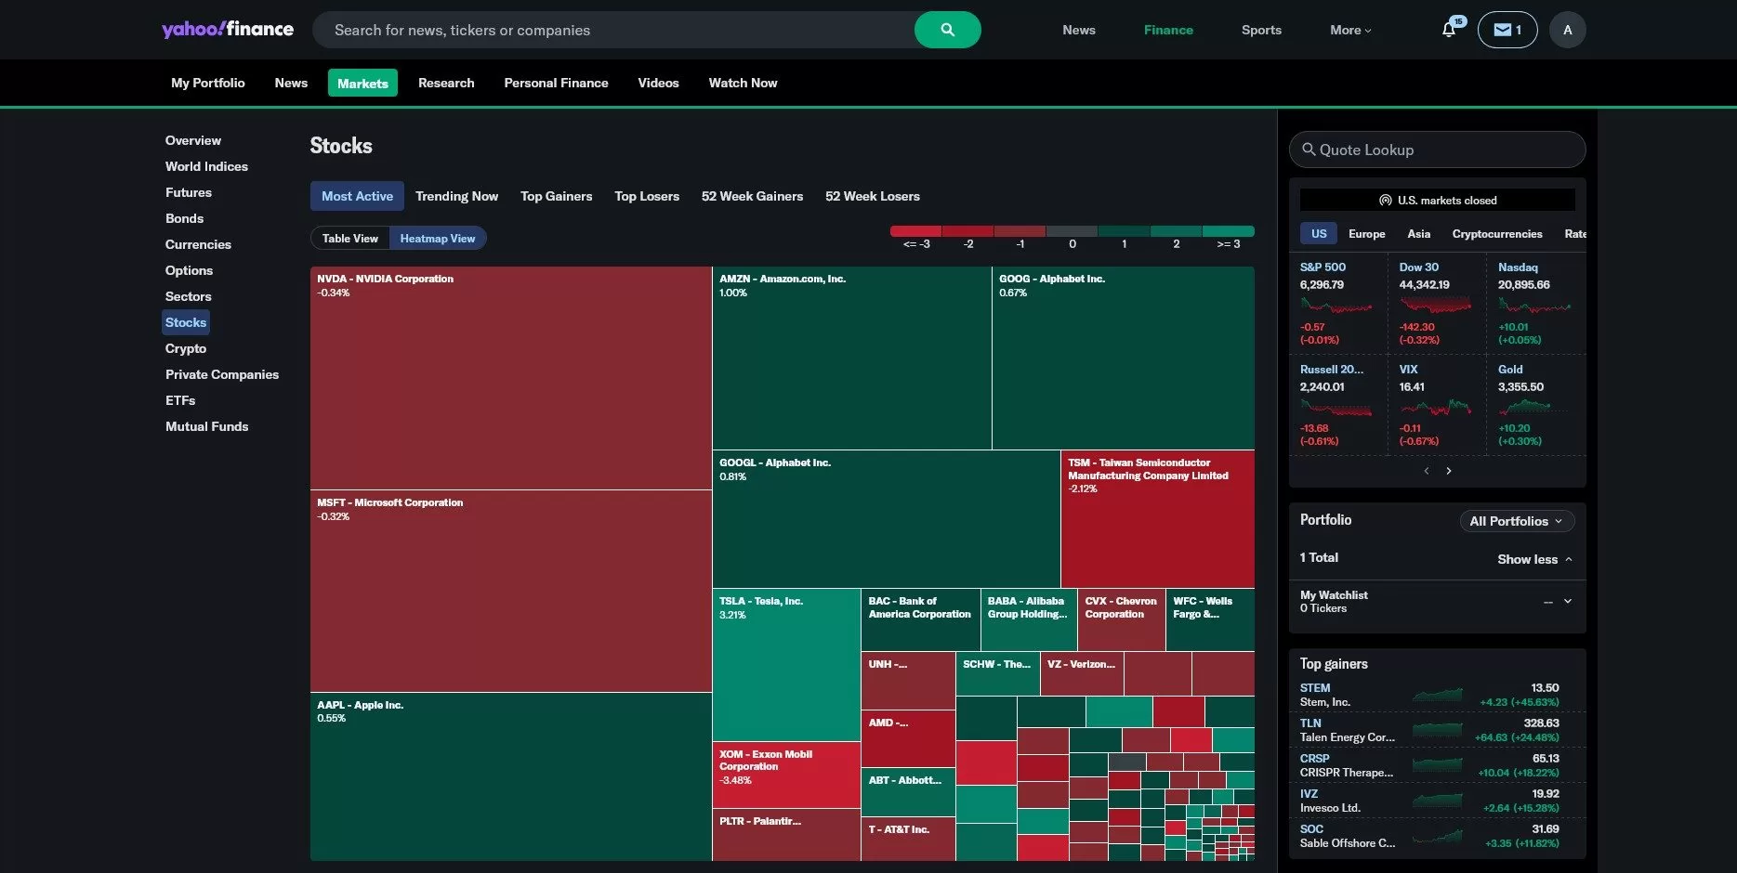The height and width of the screenshot is (873, 1737).
Task: Open Videos in navigation
Action: (x=658, y=83)
